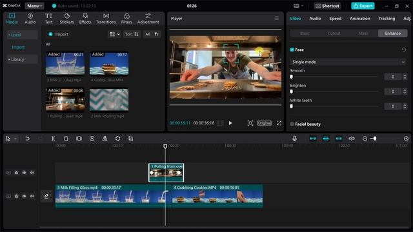Click the White teeth slider handle
This screenshot has width=413, height=232.
pos(291,106)
